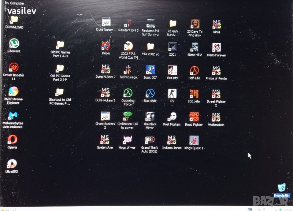The image size is (293, 211).
Task: Select the Road Fighter game icon
Action: [x=194, y=116]
